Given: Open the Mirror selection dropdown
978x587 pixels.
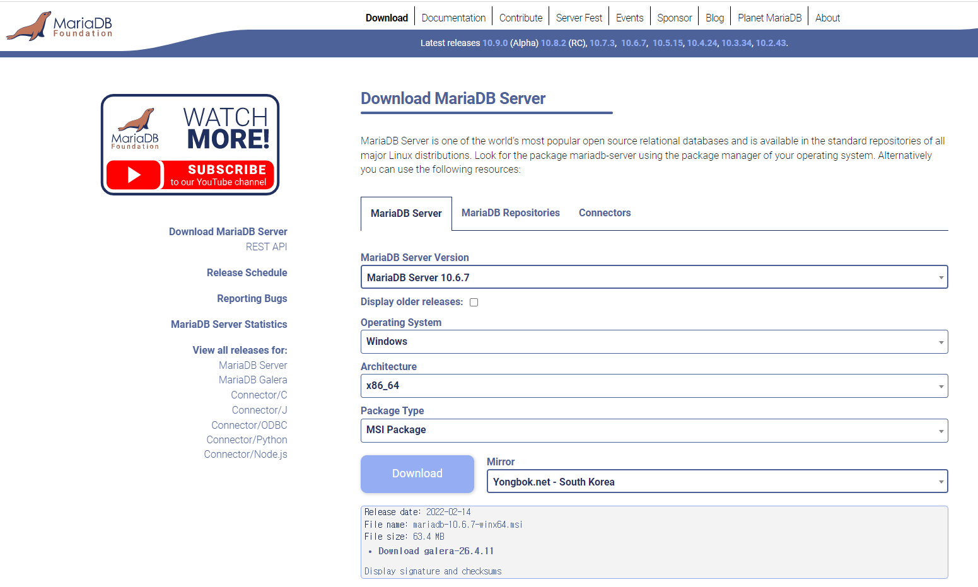Looking at the screenshot, I should tap(717, 482).
